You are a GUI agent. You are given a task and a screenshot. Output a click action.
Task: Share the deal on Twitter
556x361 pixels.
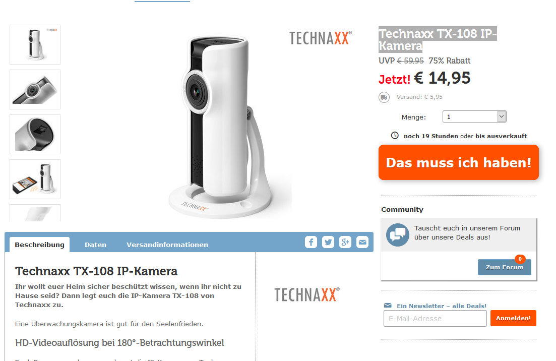[x=328, y=242]
